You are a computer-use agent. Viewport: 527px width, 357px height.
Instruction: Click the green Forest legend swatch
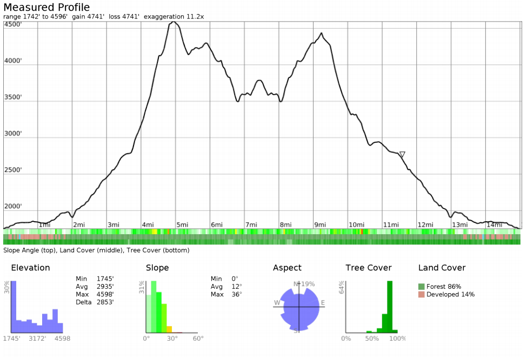click(x=422, y=287)
